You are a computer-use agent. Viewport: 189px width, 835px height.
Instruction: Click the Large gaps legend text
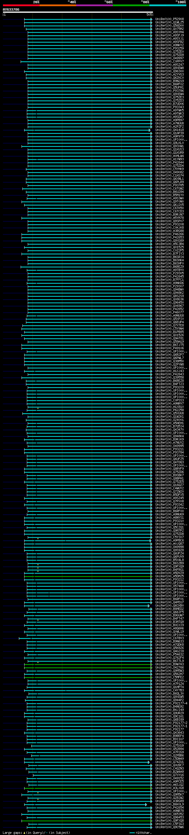[36, 832]
